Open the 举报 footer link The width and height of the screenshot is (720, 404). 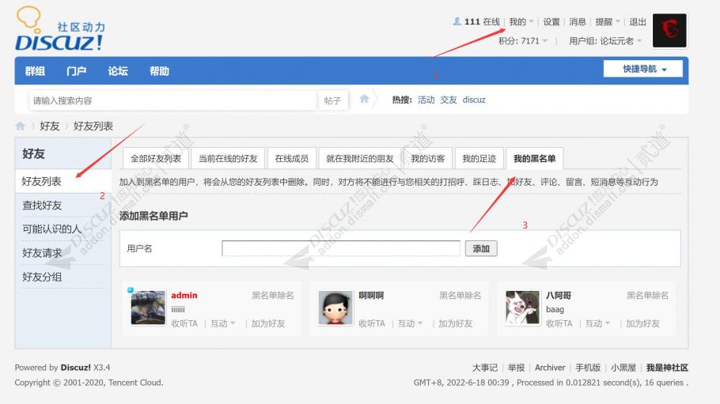click(x=516, y=368)
